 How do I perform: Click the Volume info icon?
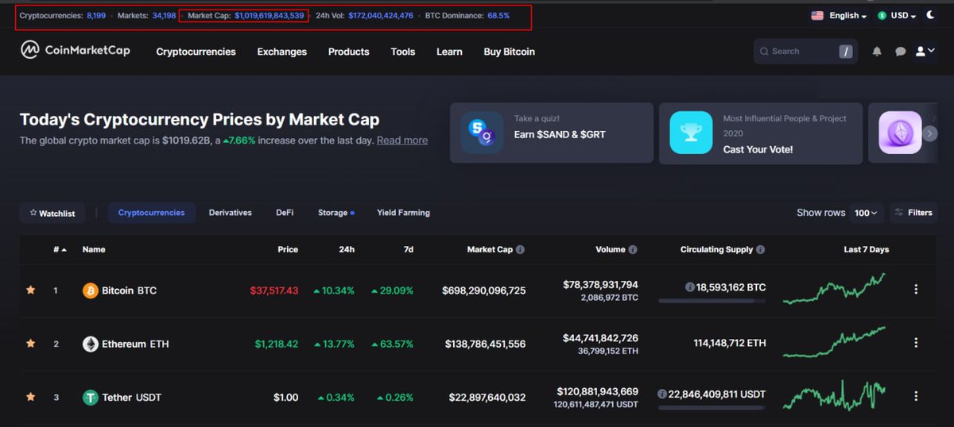click(633, 249)
